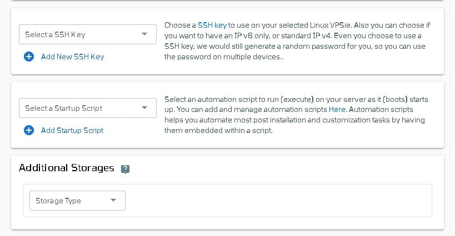Screen dimensions: 455x236
Task: Click the arrow of the Startup Script dropdown
Action: click(x=144, y=108)
